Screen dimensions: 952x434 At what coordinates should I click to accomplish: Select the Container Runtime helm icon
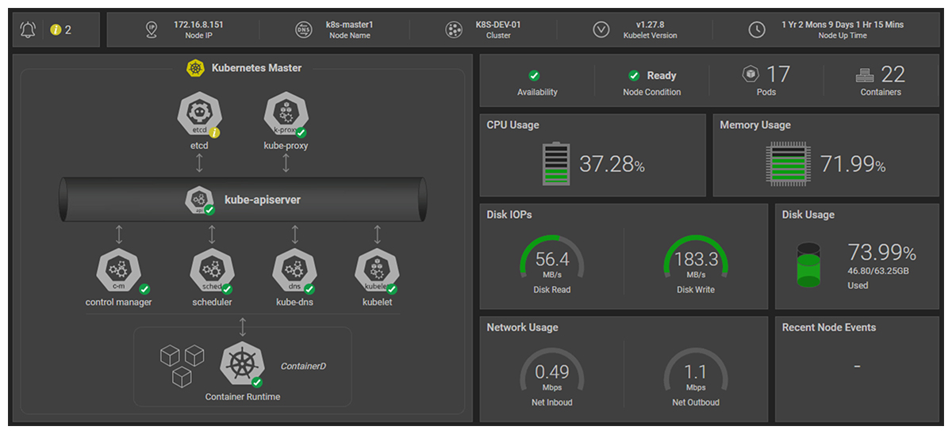click(x=242, y=364)
